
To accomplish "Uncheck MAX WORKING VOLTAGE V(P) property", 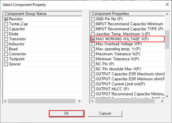I will pyautogui.click(x=93, y=39).
